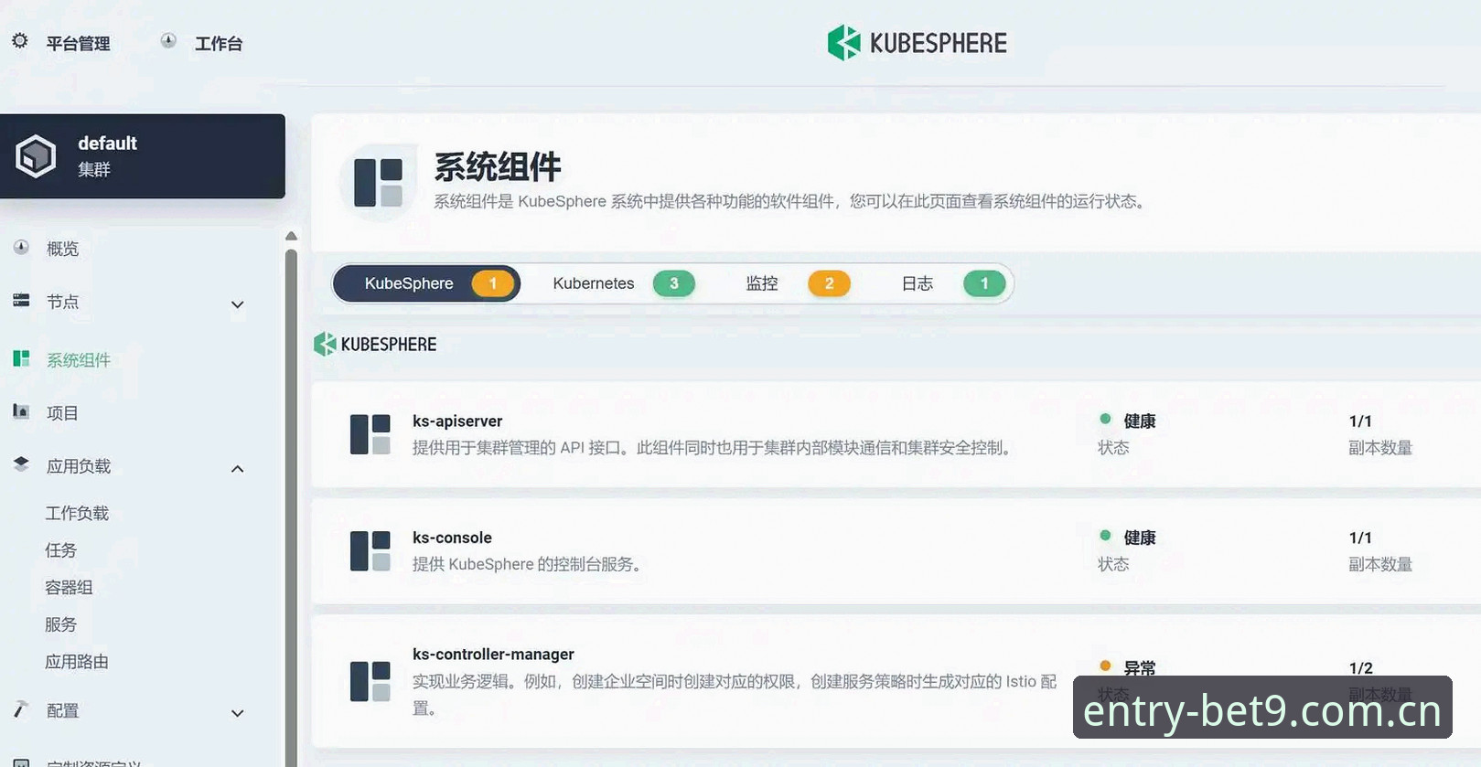The image size is (1481, 767).
Task: Click the 系统组件 page header icon
Action: pyautogui.click(x=379, y=182)
